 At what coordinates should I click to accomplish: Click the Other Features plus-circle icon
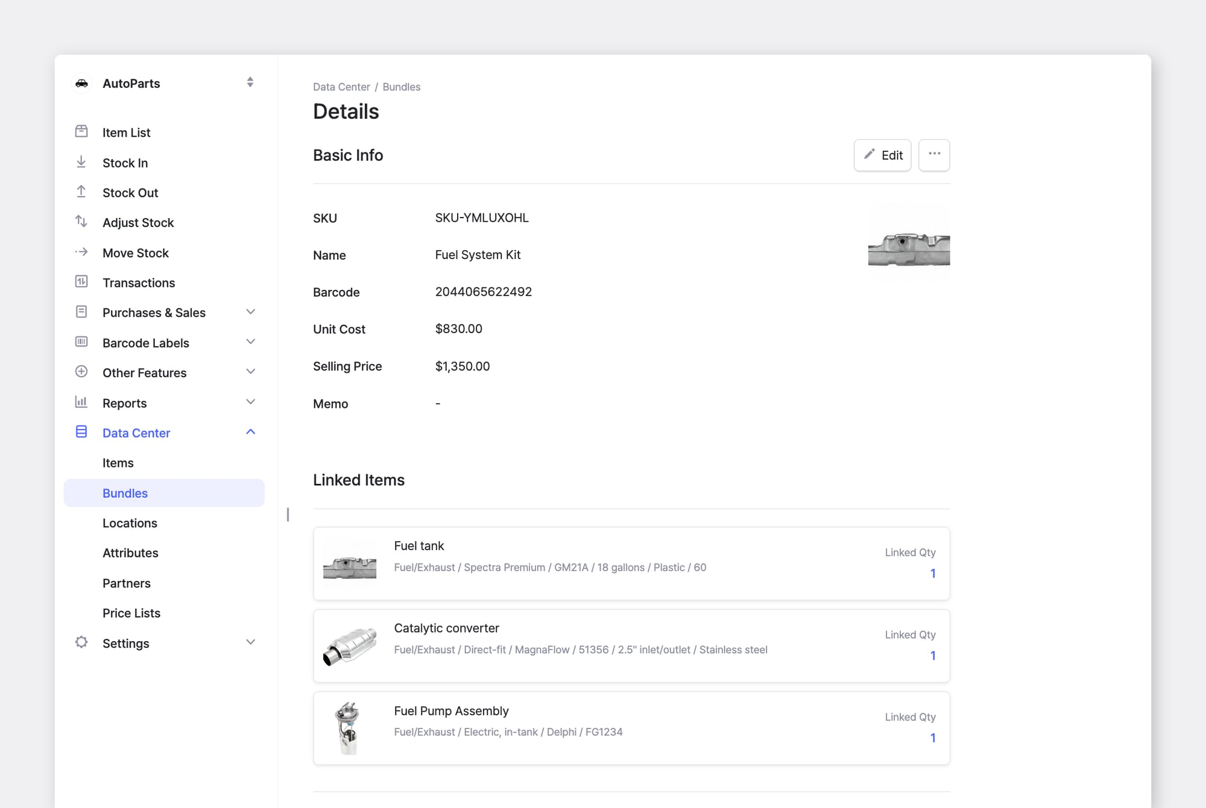tap(81, 372)
